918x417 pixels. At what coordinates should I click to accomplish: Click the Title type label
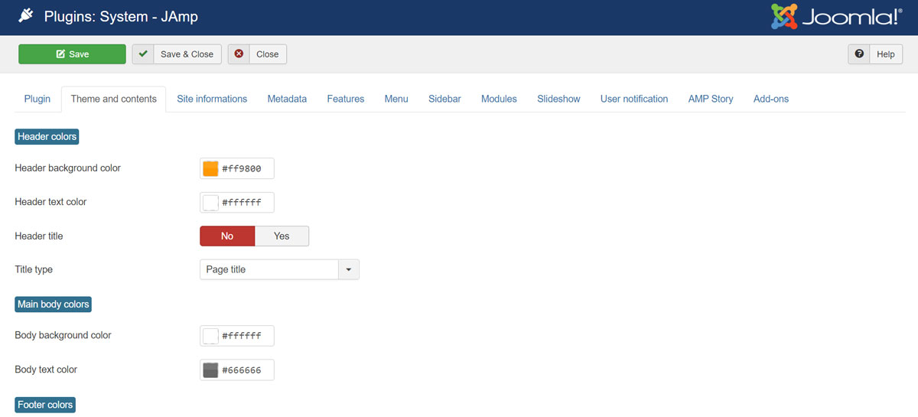point(34,269)
